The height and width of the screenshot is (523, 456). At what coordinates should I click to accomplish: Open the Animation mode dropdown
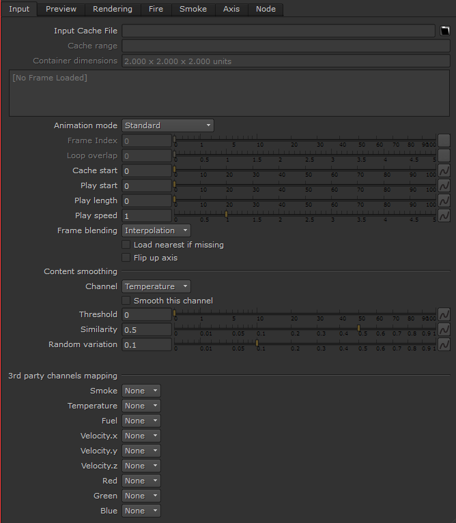click(x=168, y=125)
